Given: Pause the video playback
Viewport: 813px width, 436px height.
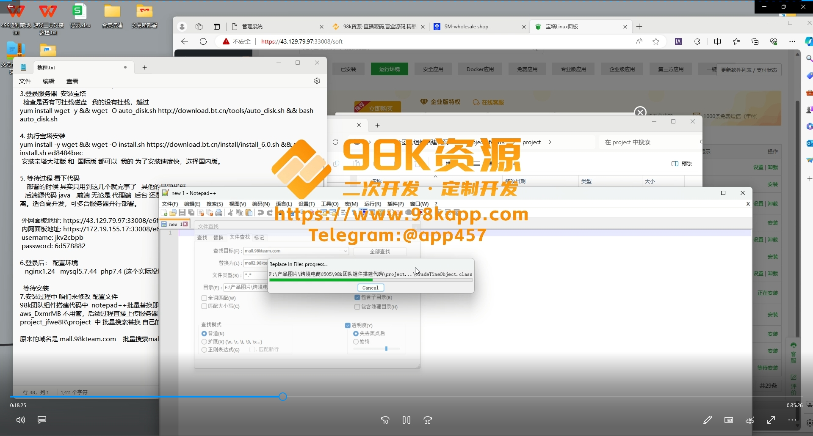Looking at the screenshot, I should [x=406, y=420].
